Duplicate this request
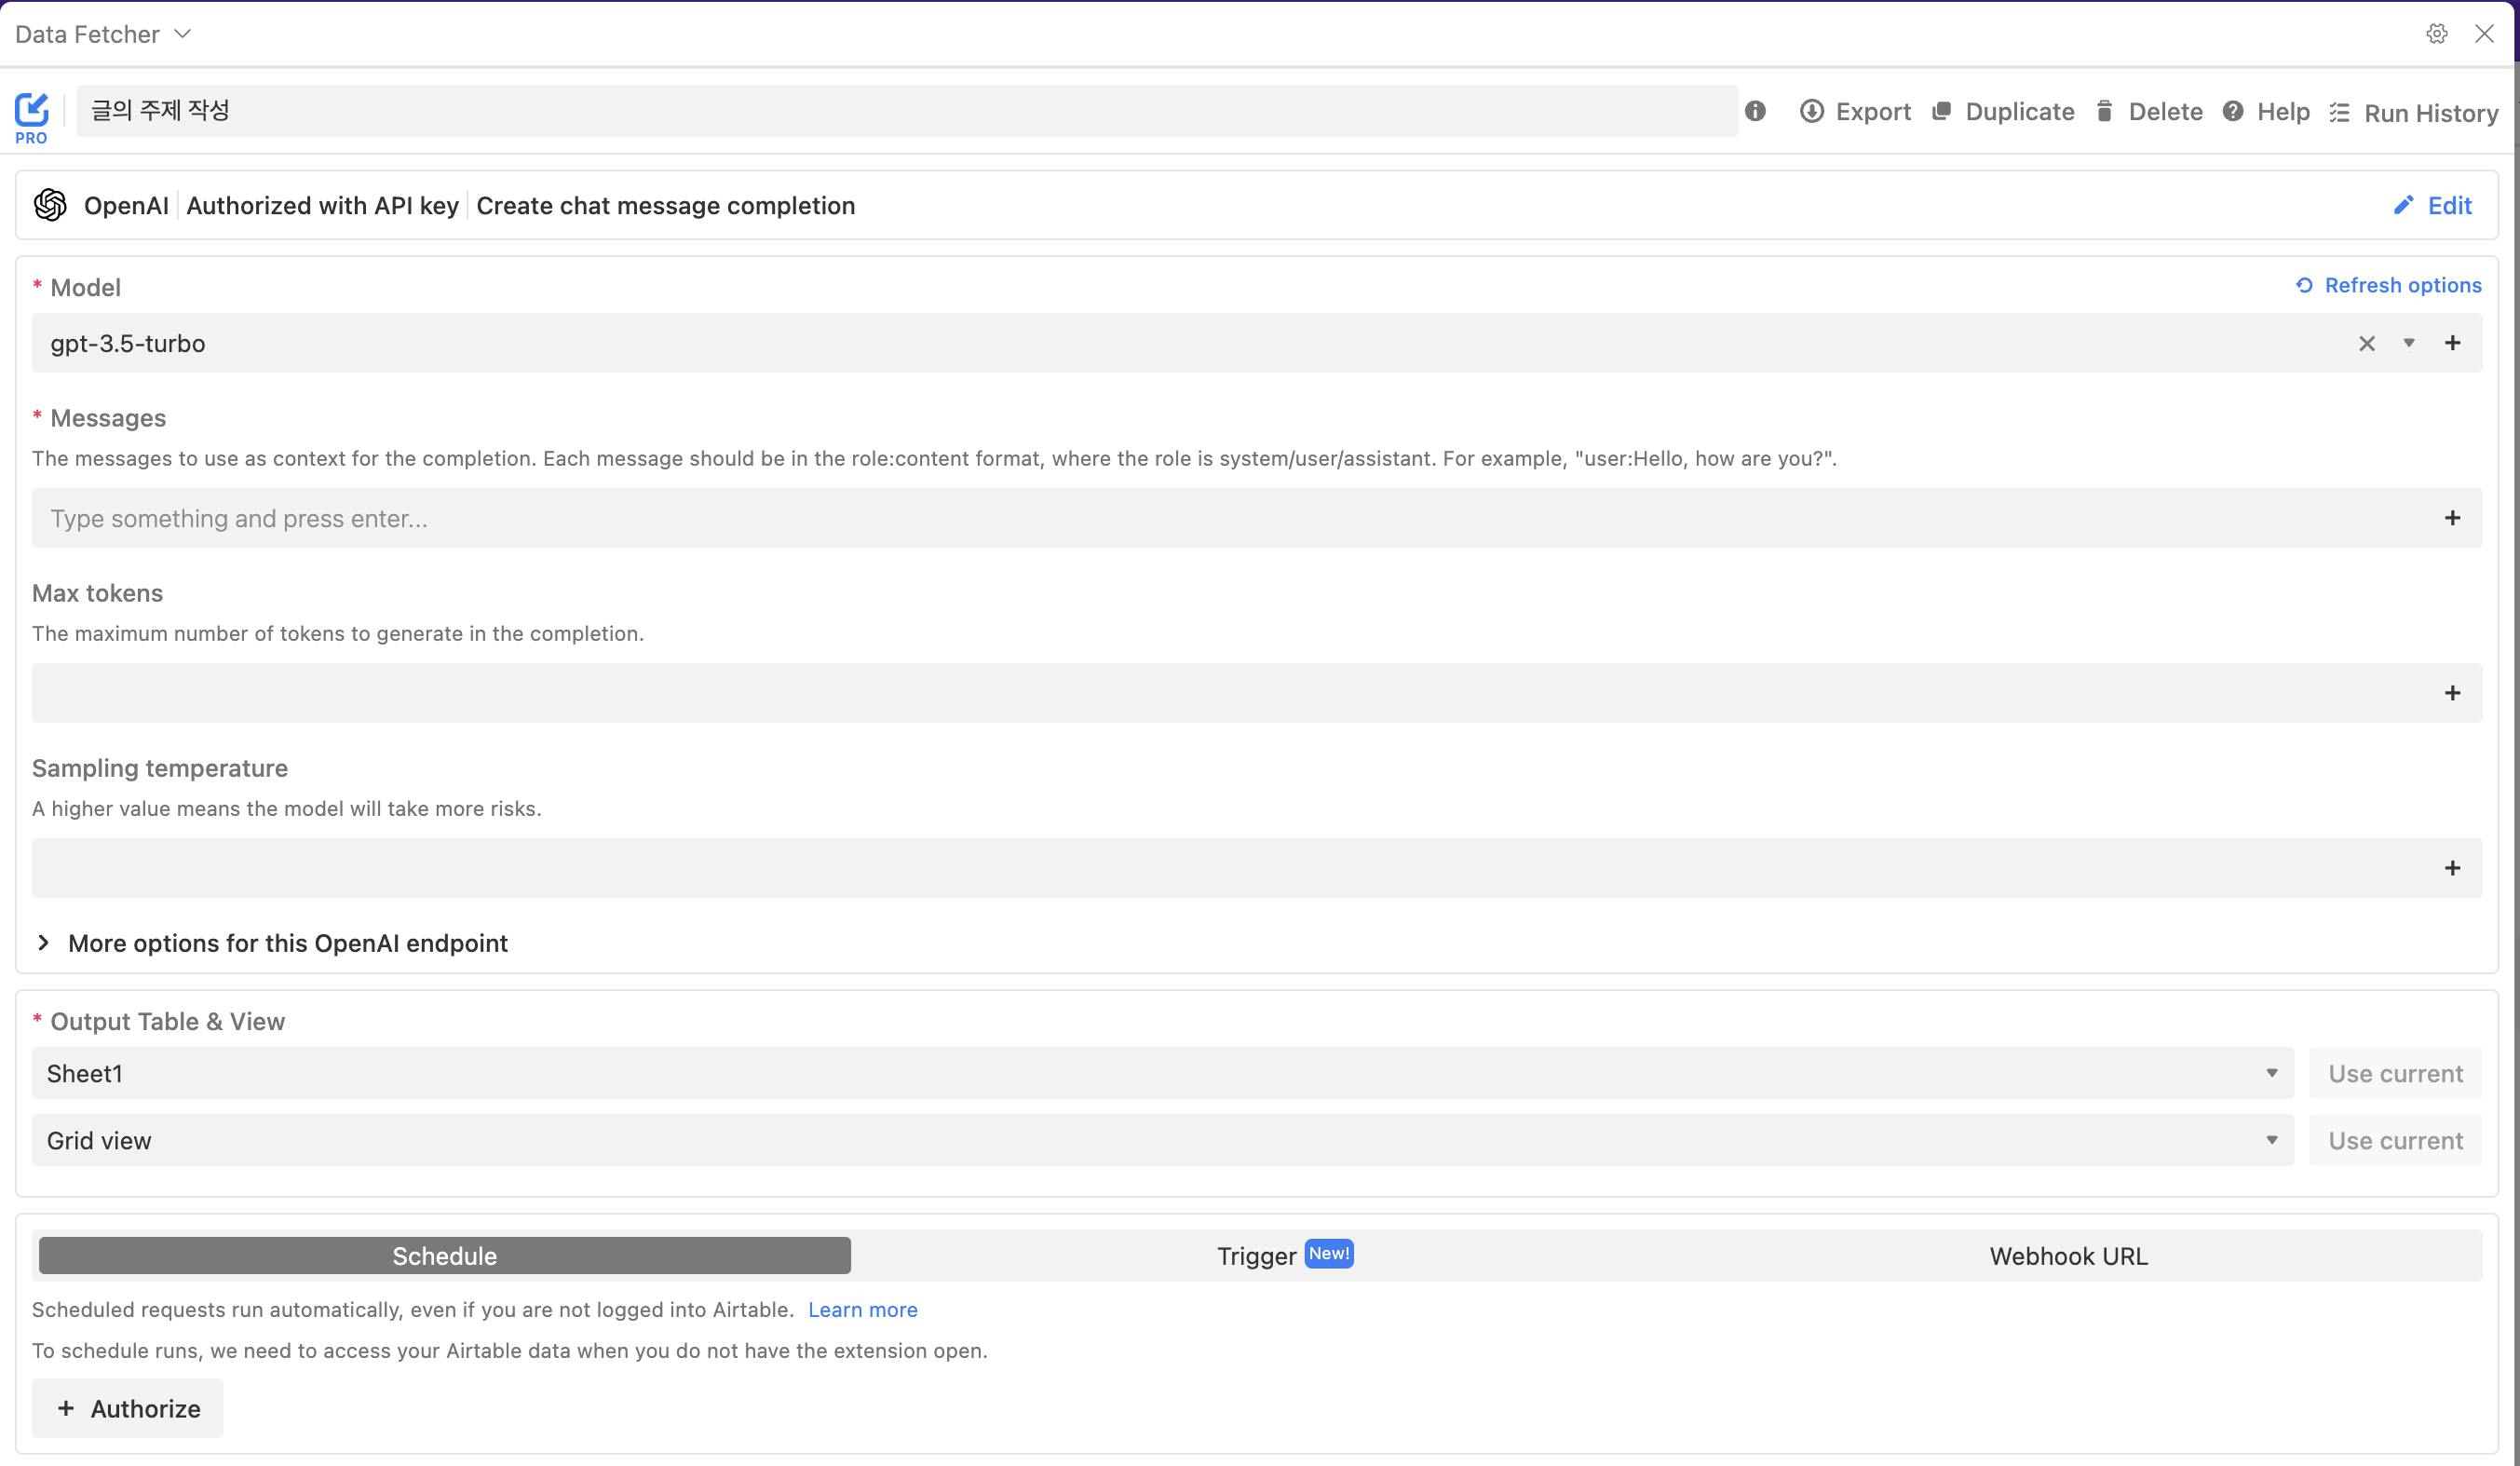Image resolution: width=2520 pixels, height=1466 pixels. 2003,112
